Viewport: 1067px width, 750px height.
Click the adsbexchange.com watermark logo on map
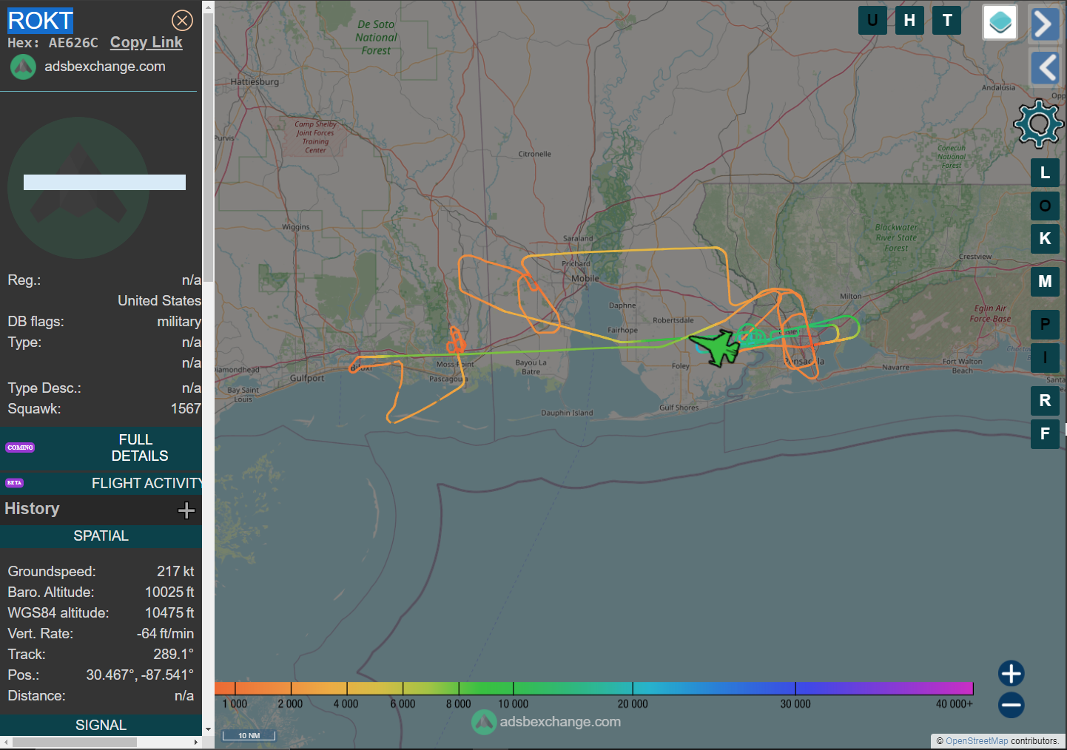point(484,722)
